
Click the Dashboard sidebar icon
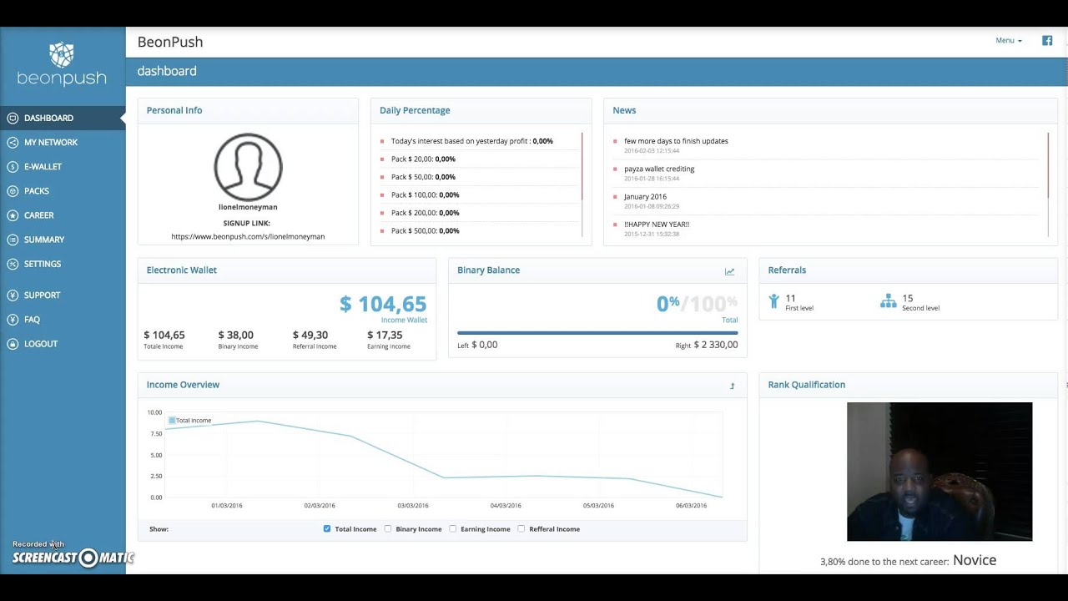(x=13, y=119)
